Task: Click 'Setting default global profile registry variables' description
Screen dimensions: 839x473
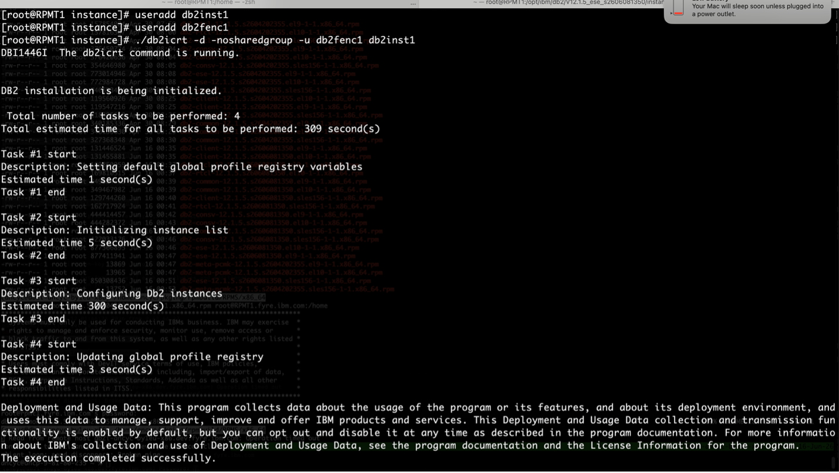Action: point(182,167)
